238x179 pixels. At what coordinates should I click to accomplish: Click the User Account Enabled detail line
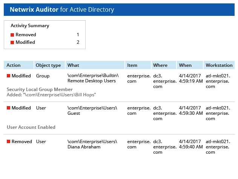tap(31, 127)
